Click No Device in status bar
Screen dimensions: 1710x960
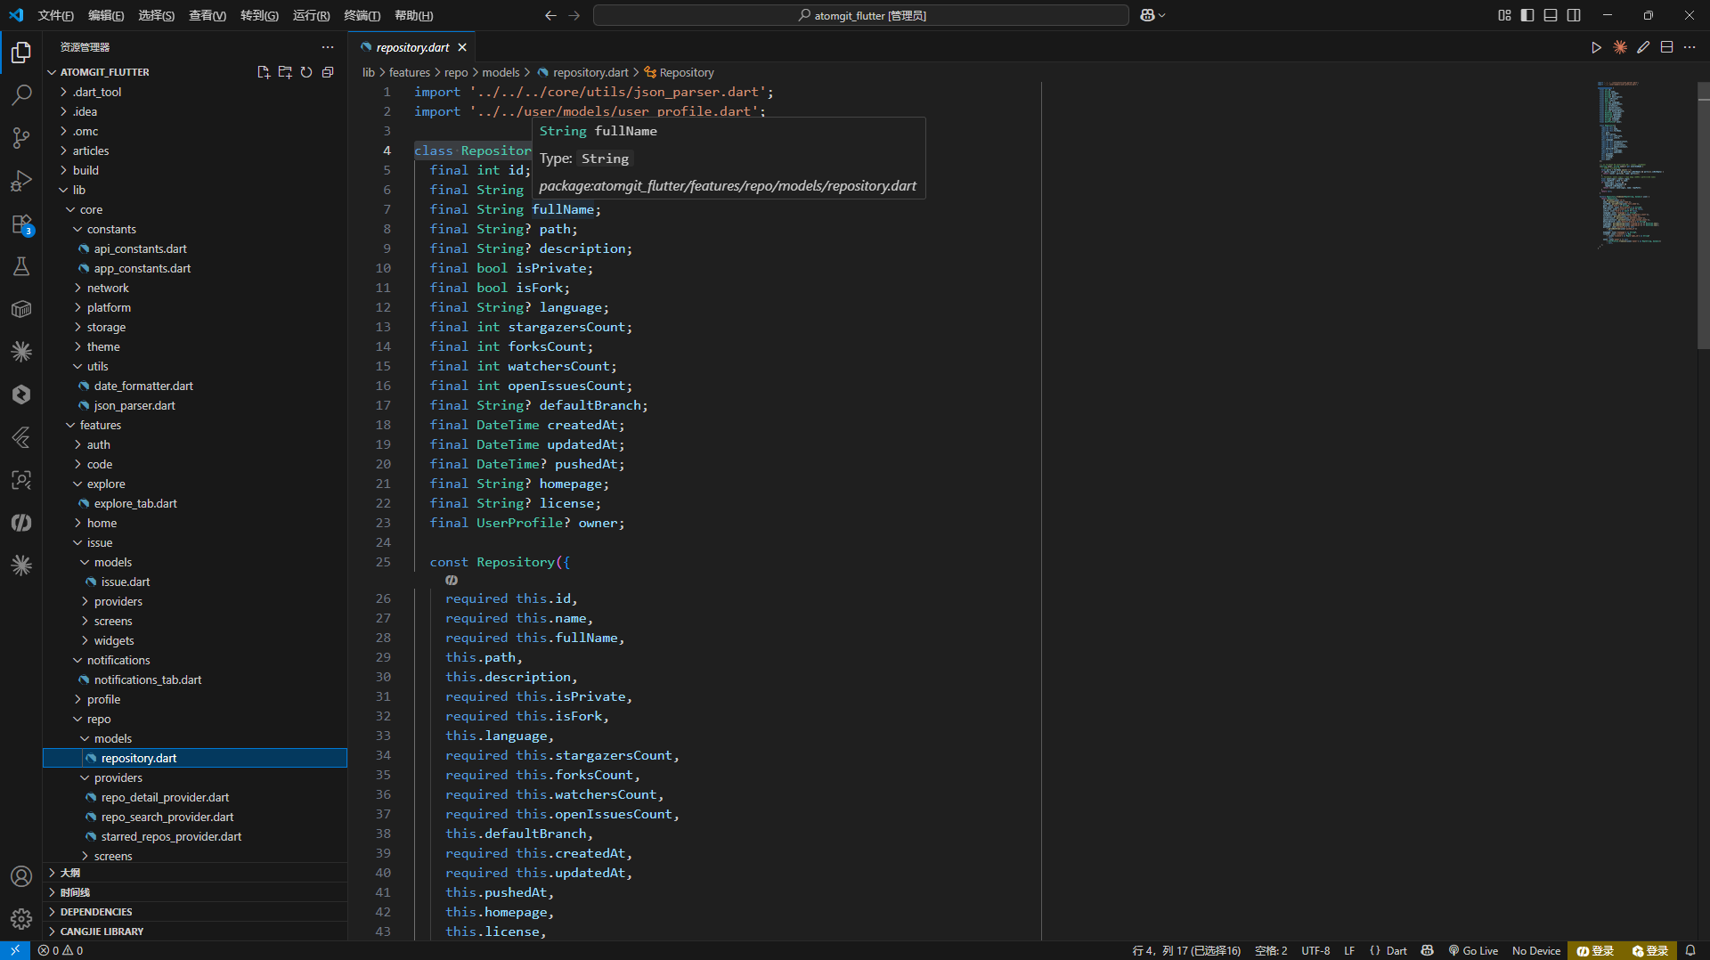1536,950
